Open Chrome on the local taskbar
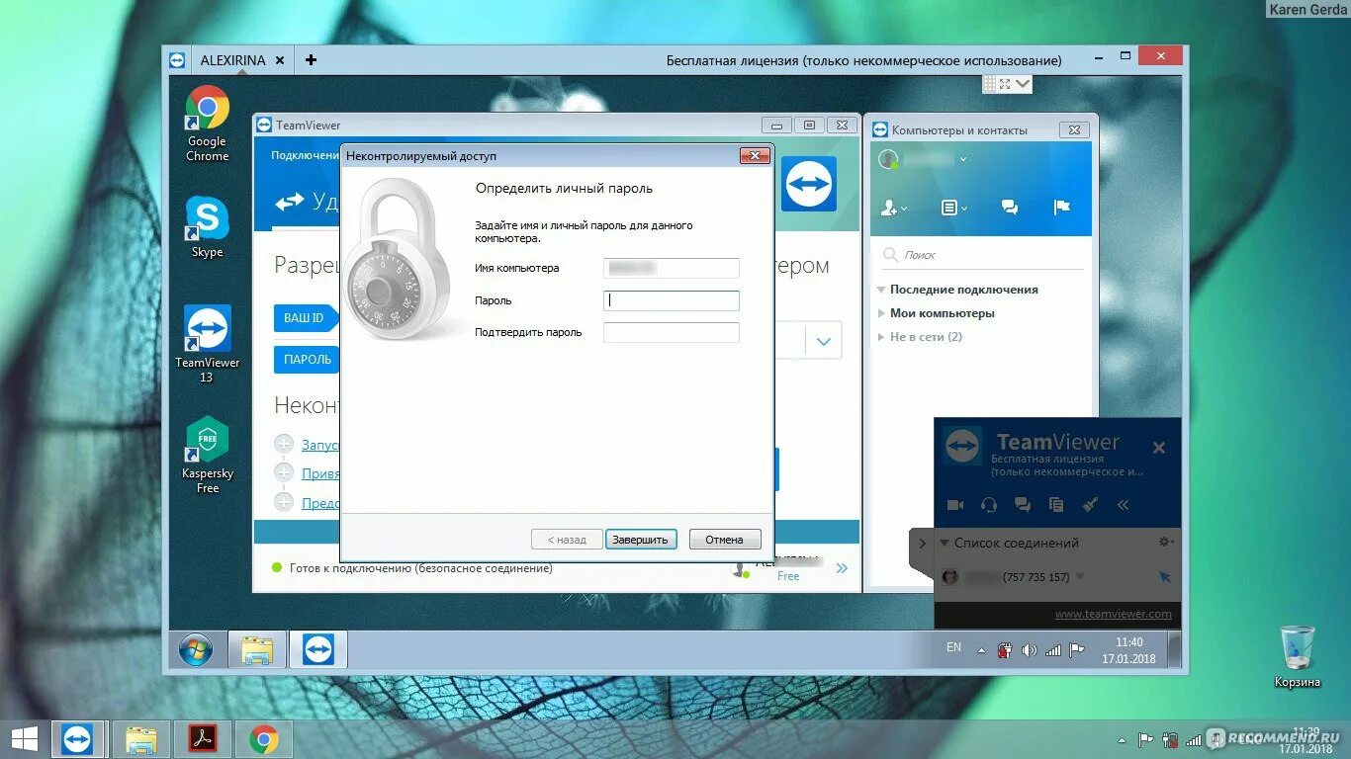The width and height of the screenshot is (1351, 759). coord(263,739)
